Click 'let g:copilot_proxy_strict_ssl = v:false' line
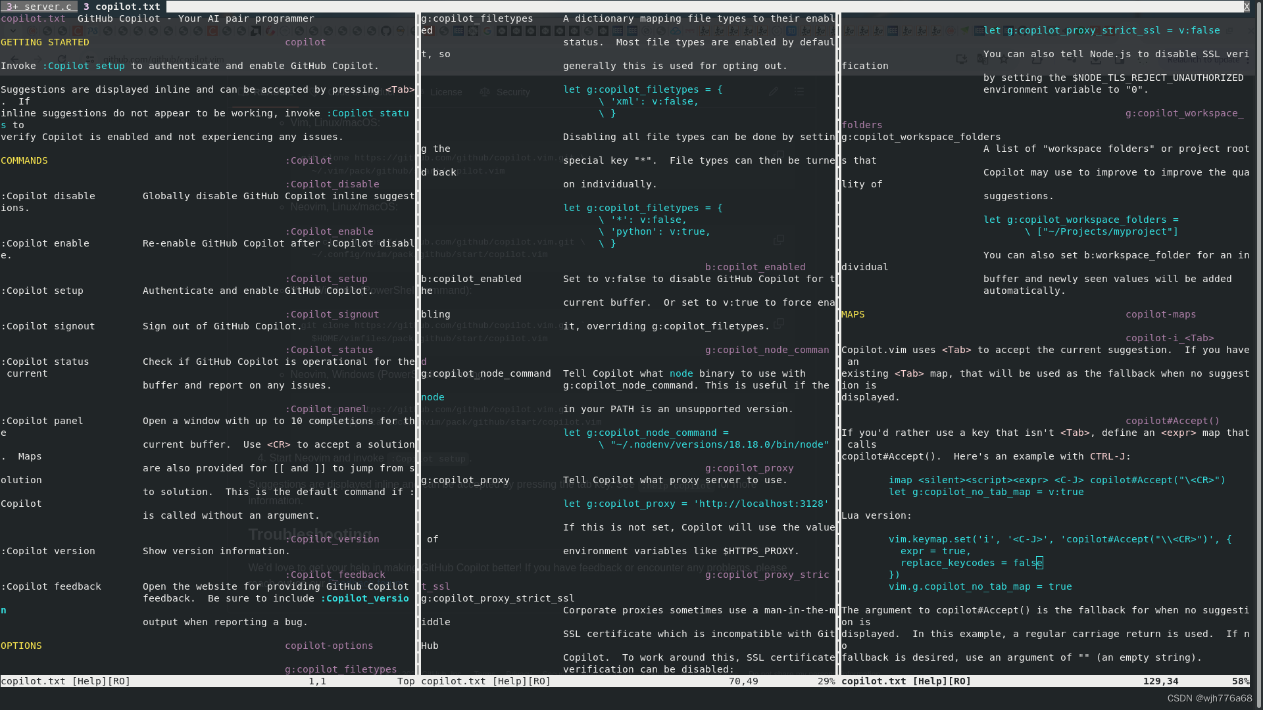The height and width of the screenshot is (710, 1263). point(1102,30)
